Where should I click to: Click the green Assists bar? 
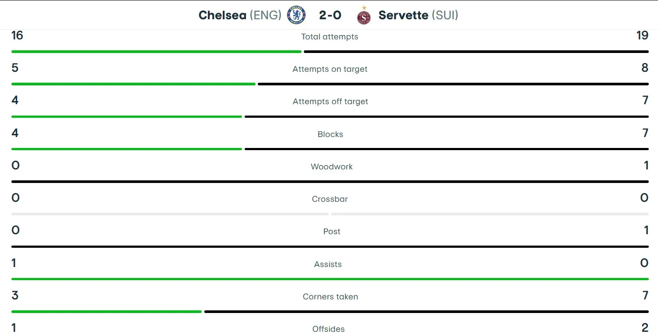[330, 279]
